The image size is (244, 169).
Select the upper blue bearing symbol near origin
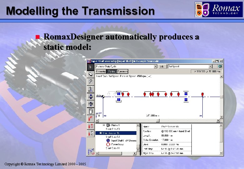pyautogui.click(x=119, y=94)
